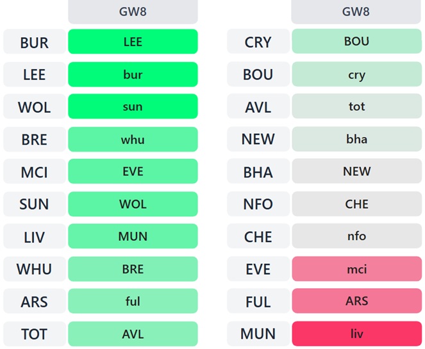The width and height of the screenshot is (425, 349).
Task: Click the pink mci fixture cell
Action: tap(356, 270)
